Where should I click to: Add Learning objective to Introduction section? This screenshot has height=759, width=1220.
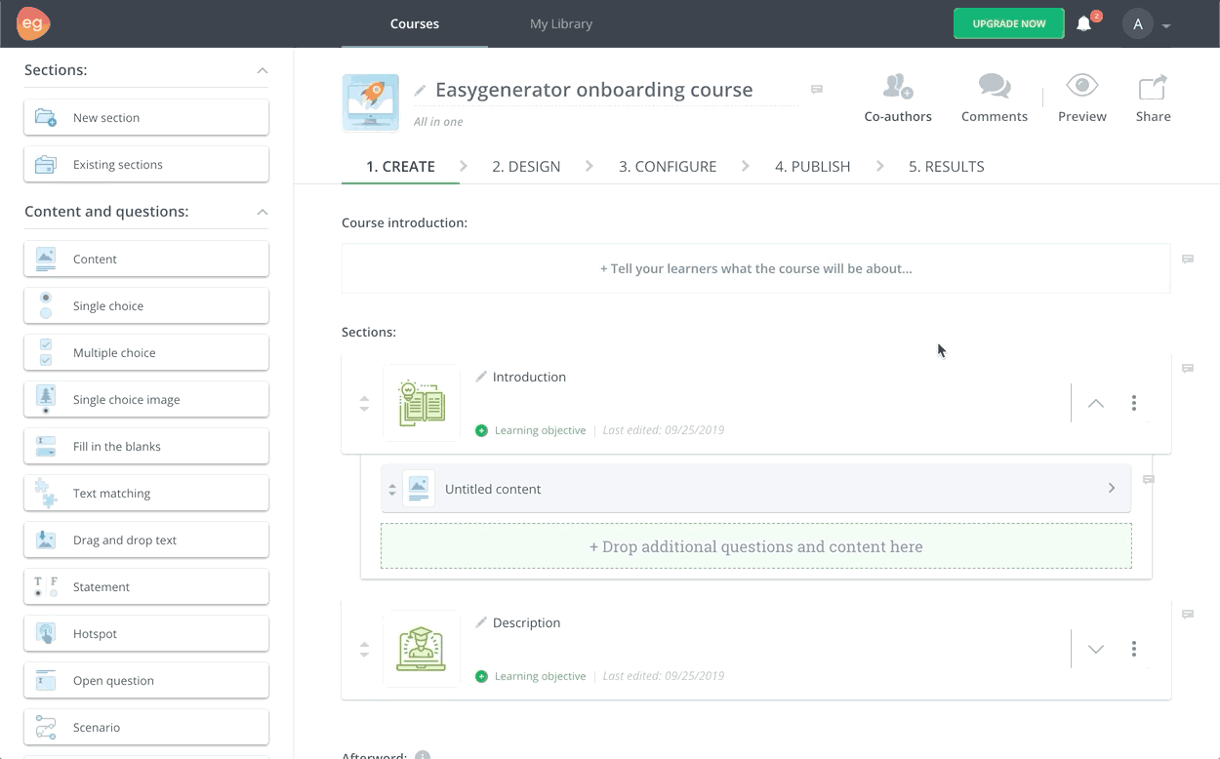[531, 430]
